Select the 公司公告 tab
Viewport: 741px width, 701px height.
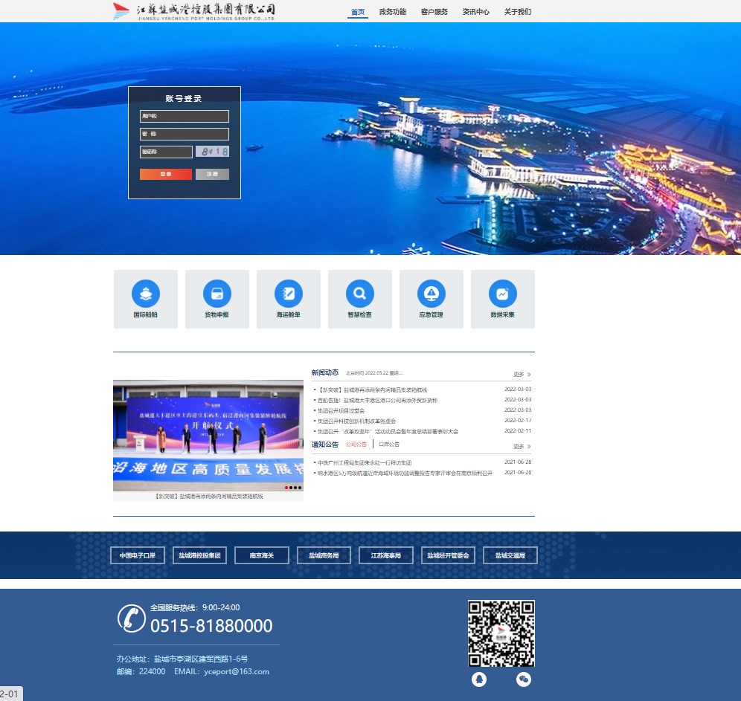356,445
